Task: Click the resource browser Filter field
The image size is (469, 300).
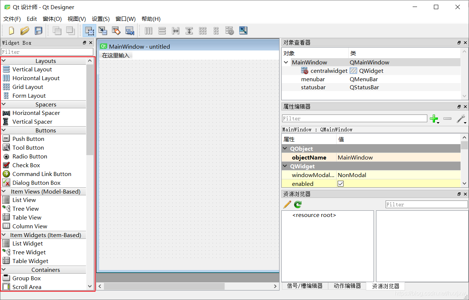Action: click(427, 205)
